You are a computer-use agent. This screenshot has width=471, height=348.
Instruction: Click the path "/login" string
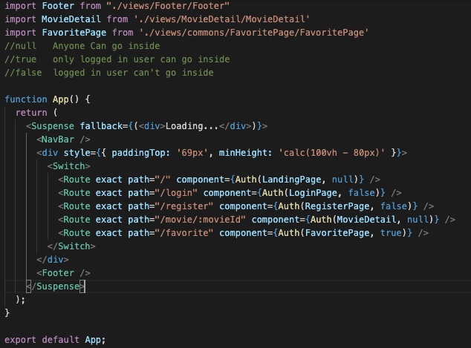click(x=176, y=193)
